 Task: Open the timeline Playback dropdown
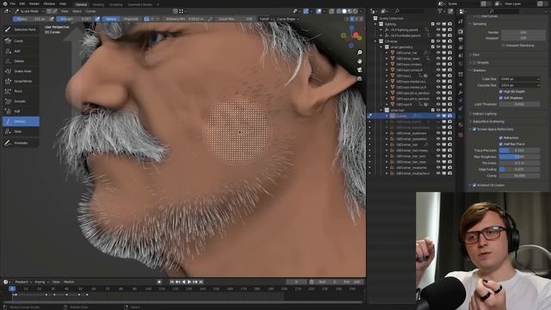point(23,282)
